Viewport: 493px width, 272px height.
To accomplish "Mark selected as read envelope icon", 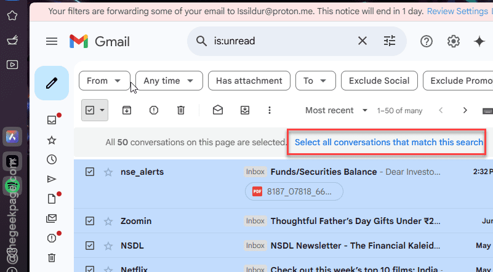I will (x=218, y=110).
